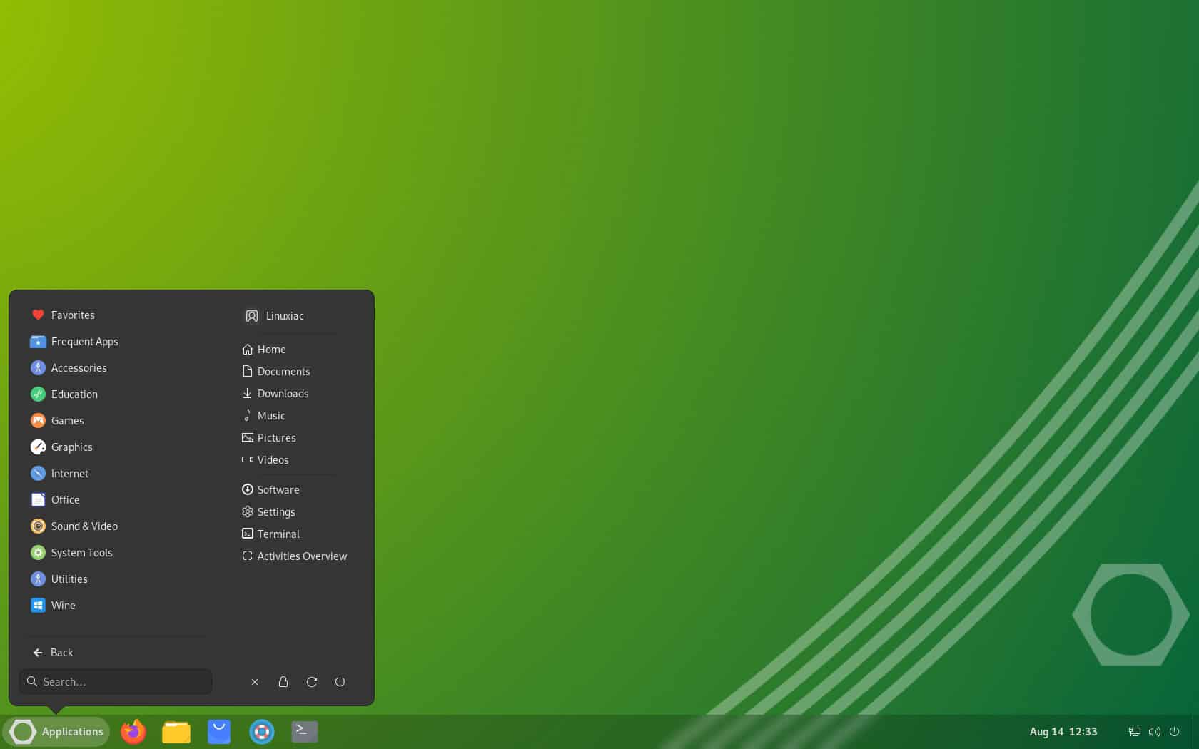1199x749 pixels.
Task: Click the restart session icon
Action: (x=311, y=682)
